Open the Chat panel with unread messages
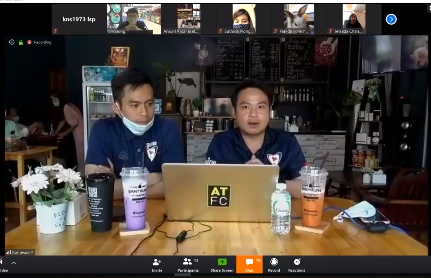This screenshot has width=431, height=278. 249,265
